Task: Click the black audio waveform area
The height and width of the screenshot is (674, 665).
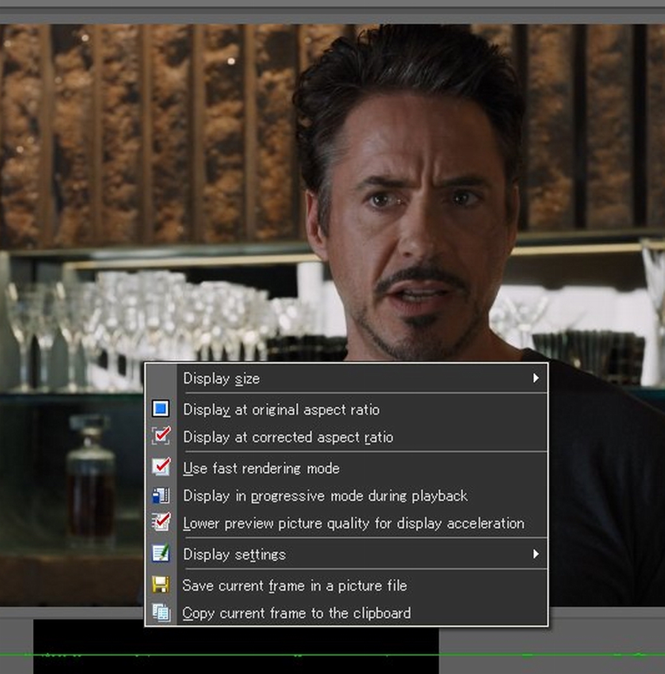Action: tap(236, 647)
